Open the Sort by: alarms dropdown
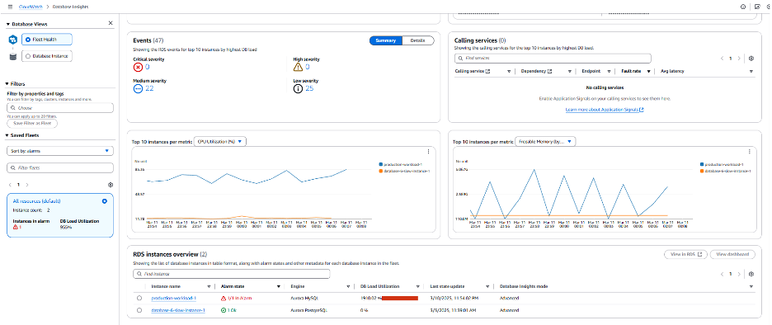This screenshot has height=325, width=772. [60, 151]
